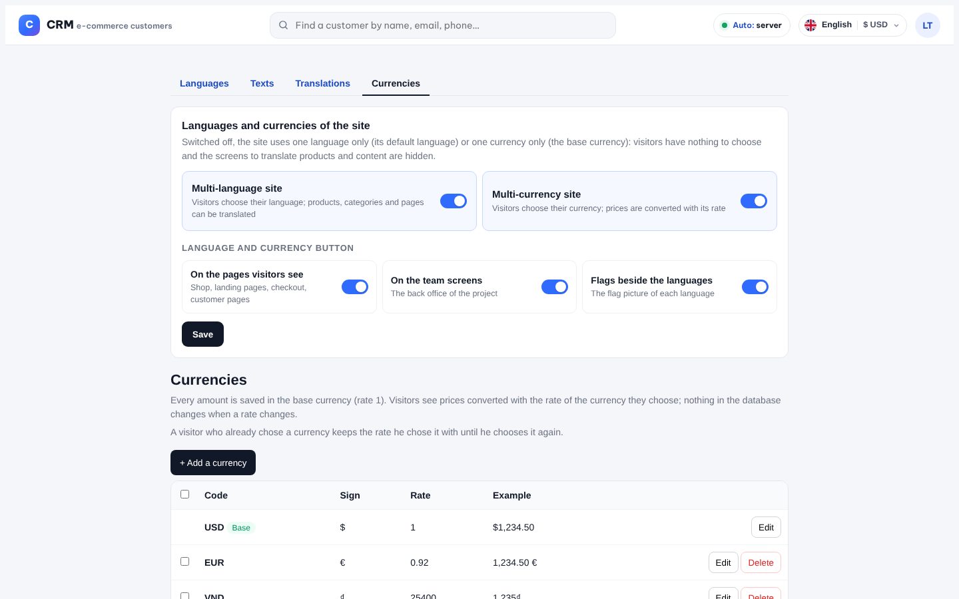Open the English / $ USD language and currency menu

pos(852,25)
